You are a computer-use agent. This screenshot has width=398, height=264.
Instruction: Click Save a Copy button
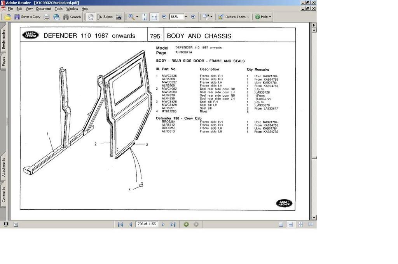point(28,17)
